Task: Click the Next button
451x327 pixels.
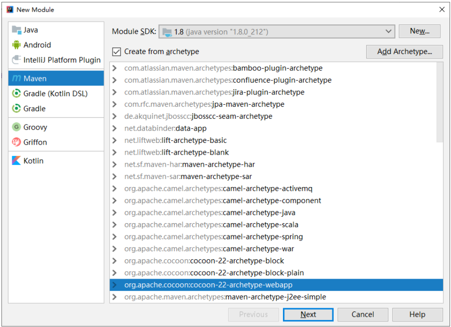Action: tap(308, 315)
